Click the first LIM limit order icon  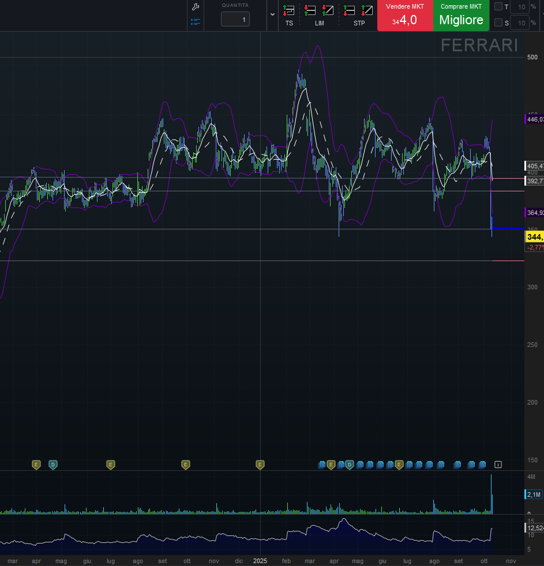(310, 10)
